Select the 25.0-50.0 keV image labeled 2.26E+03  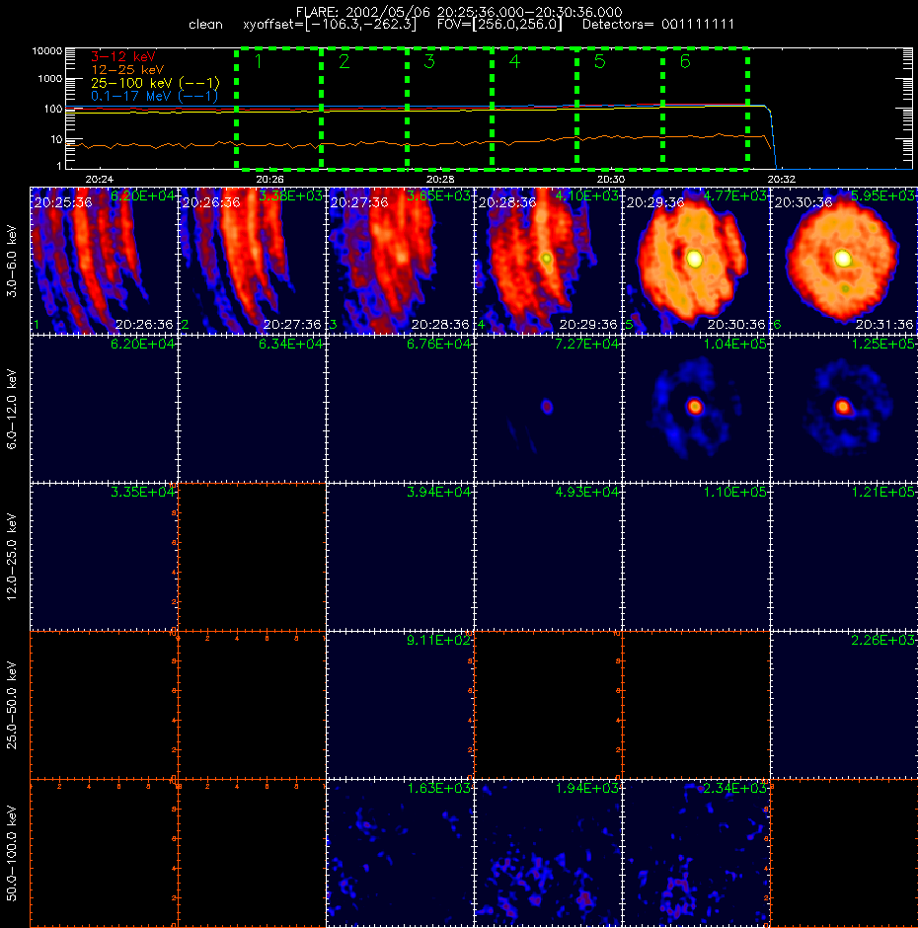tap(844, 704)
